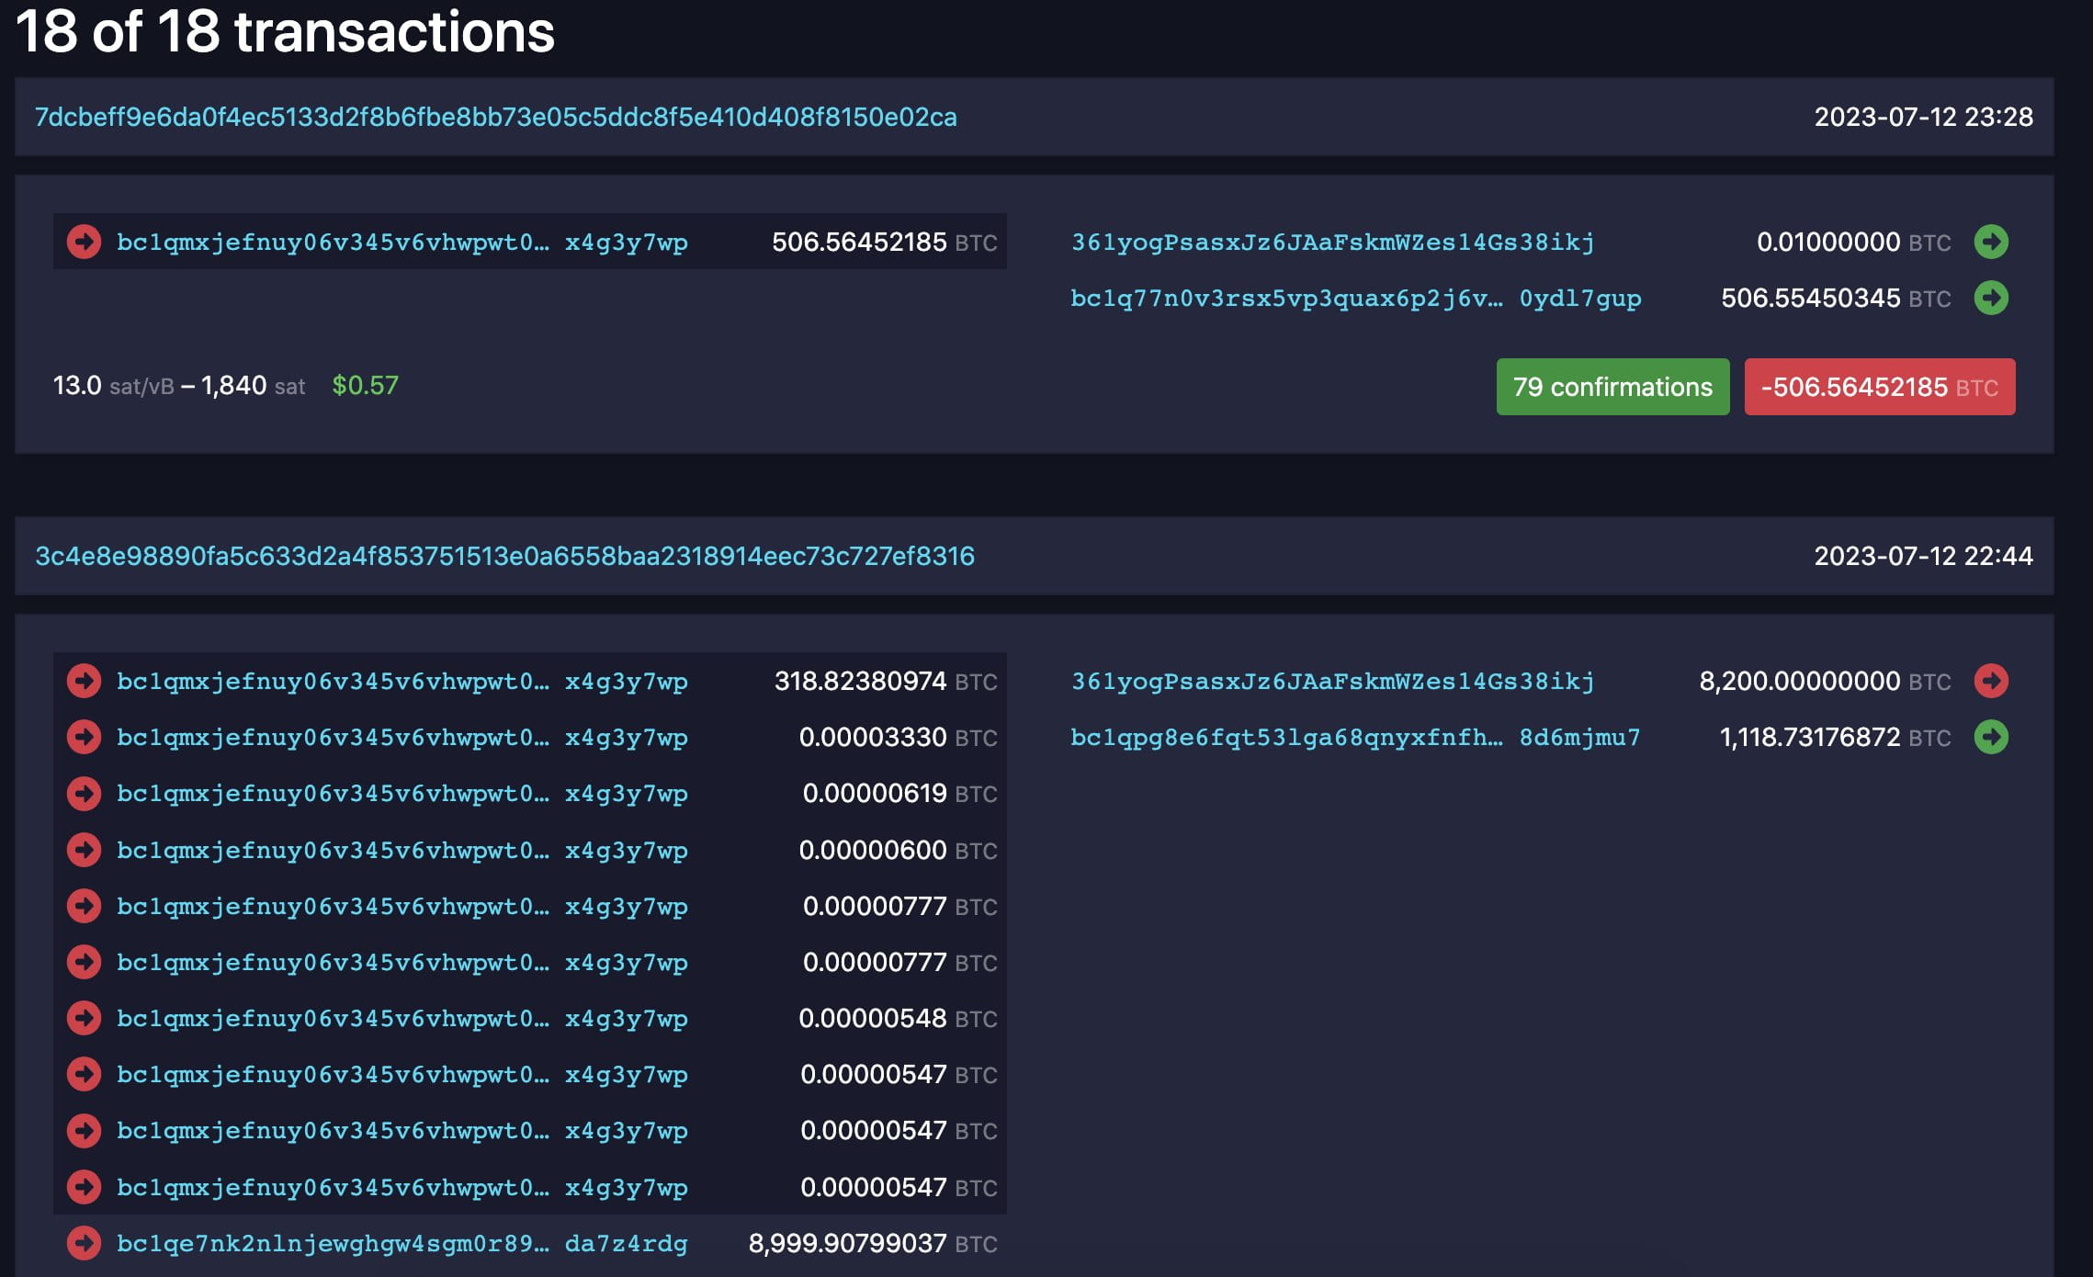Click the green arrow beside 1,118.73176872 BTC output
Image resolution: width=2093 pixels, height=1277 pixels.
pyautogui.click(x=1991, y=738)
